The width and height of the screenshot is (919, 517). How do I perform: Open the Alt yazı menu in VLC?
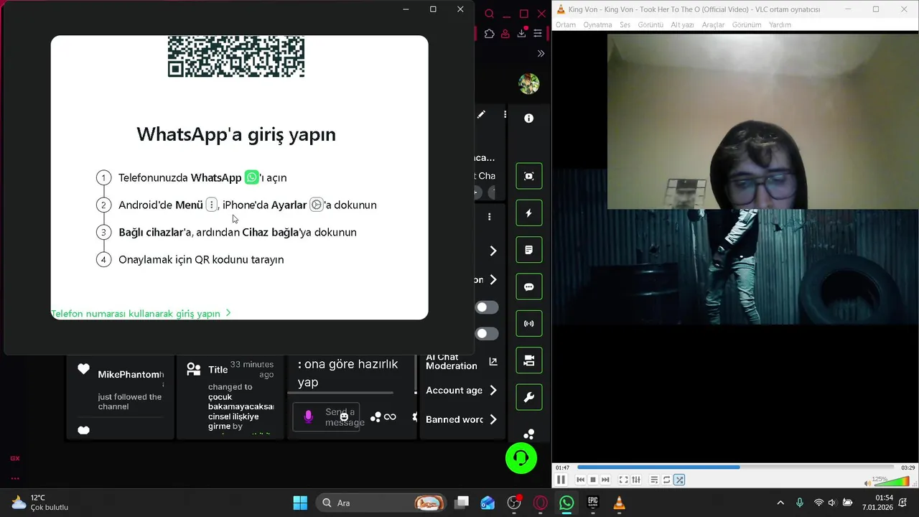[x=682, y=24]
